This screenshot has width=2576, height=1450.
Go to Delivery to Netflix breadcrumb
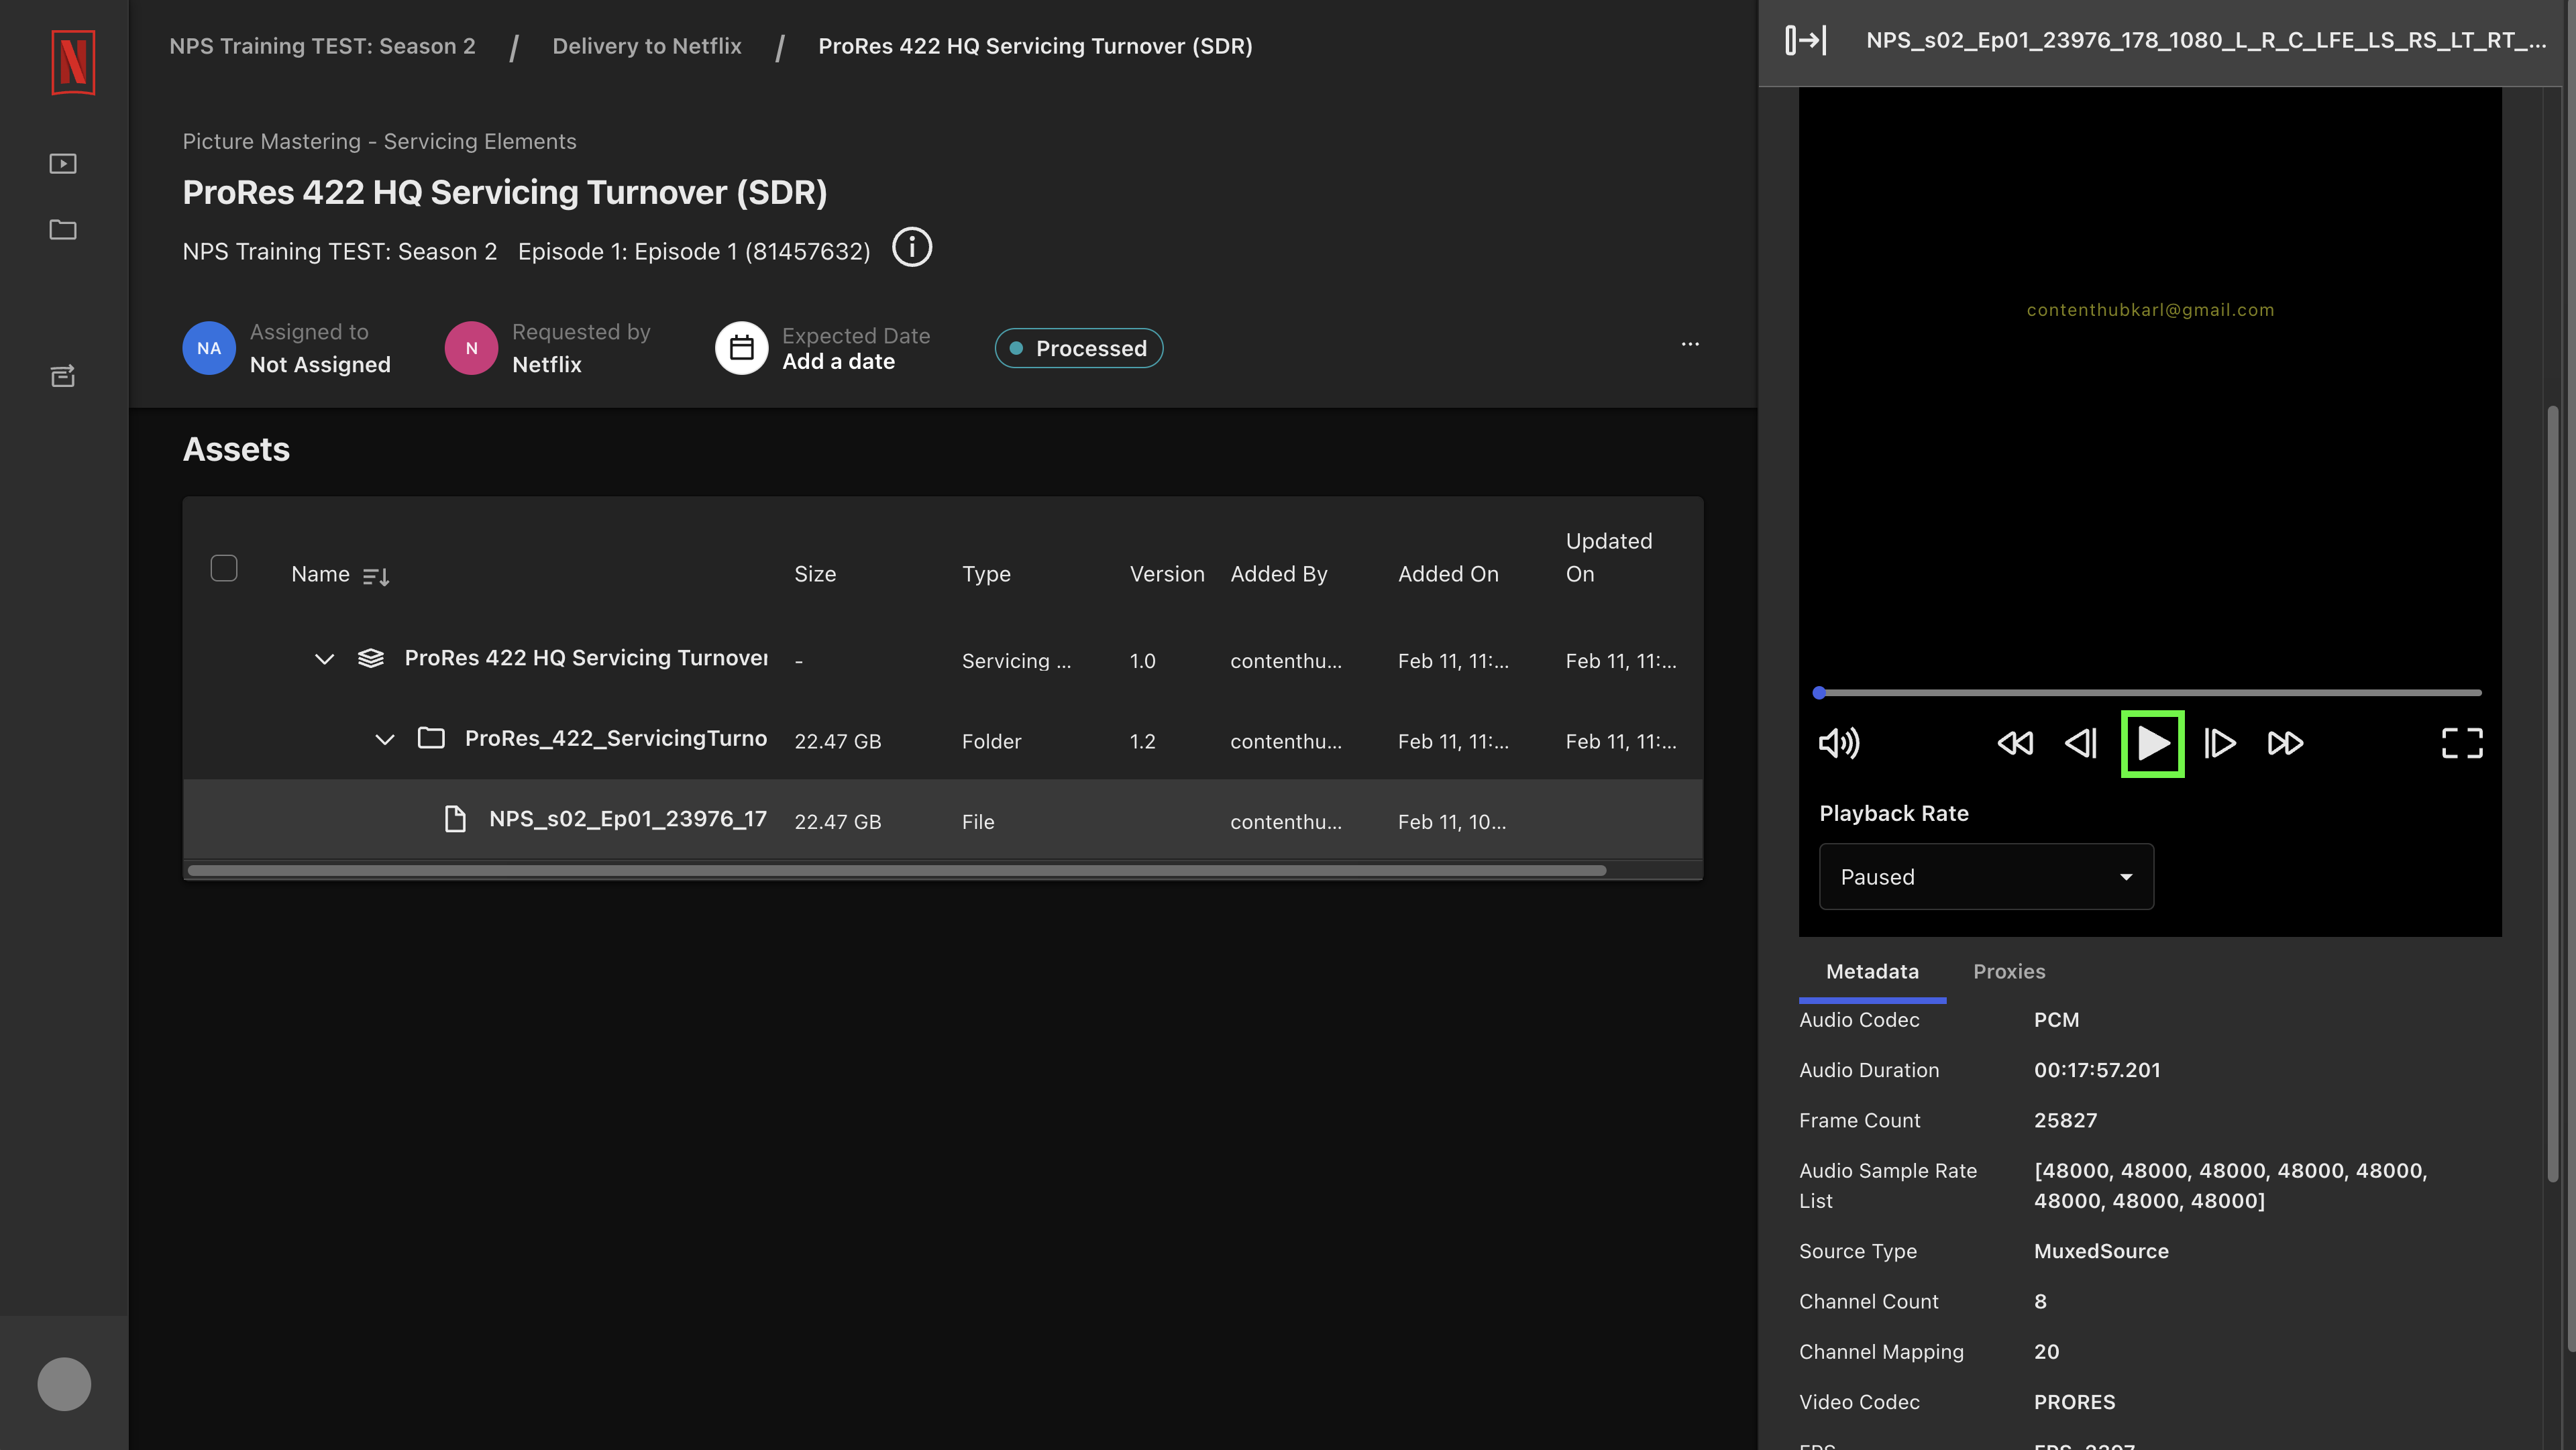(647, 46)
